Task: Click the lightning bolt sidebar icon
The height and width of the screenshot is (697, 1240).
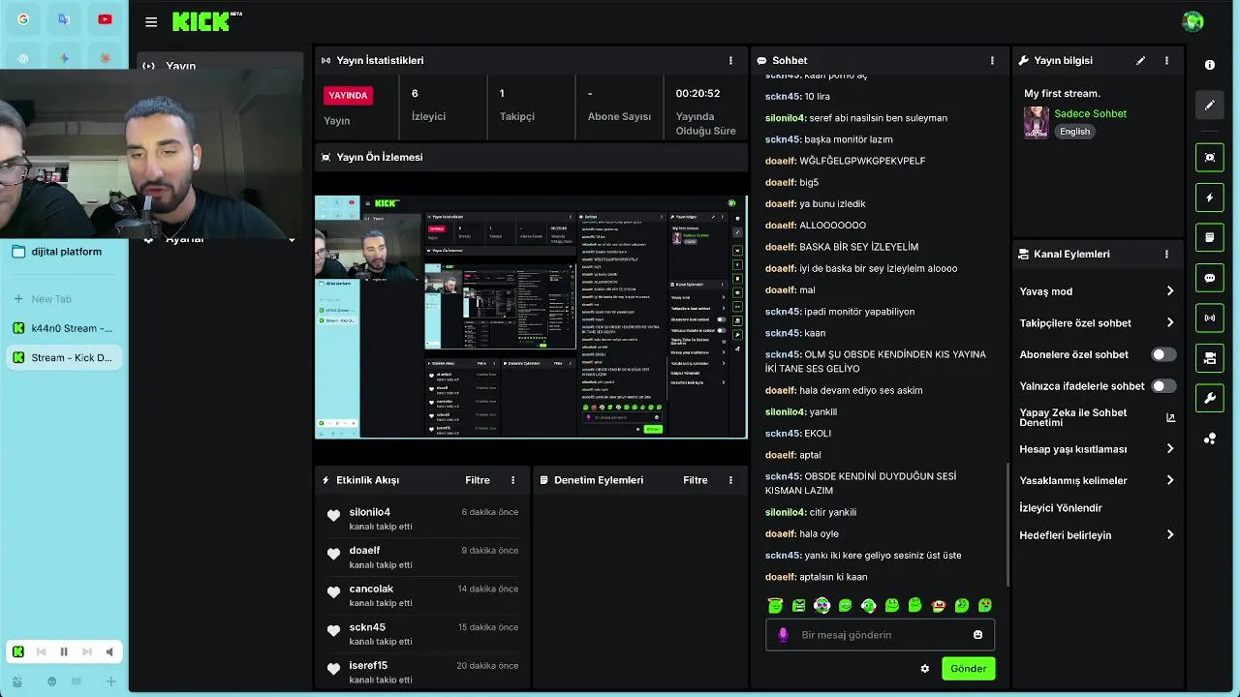Action: [x=1210, y=197]
